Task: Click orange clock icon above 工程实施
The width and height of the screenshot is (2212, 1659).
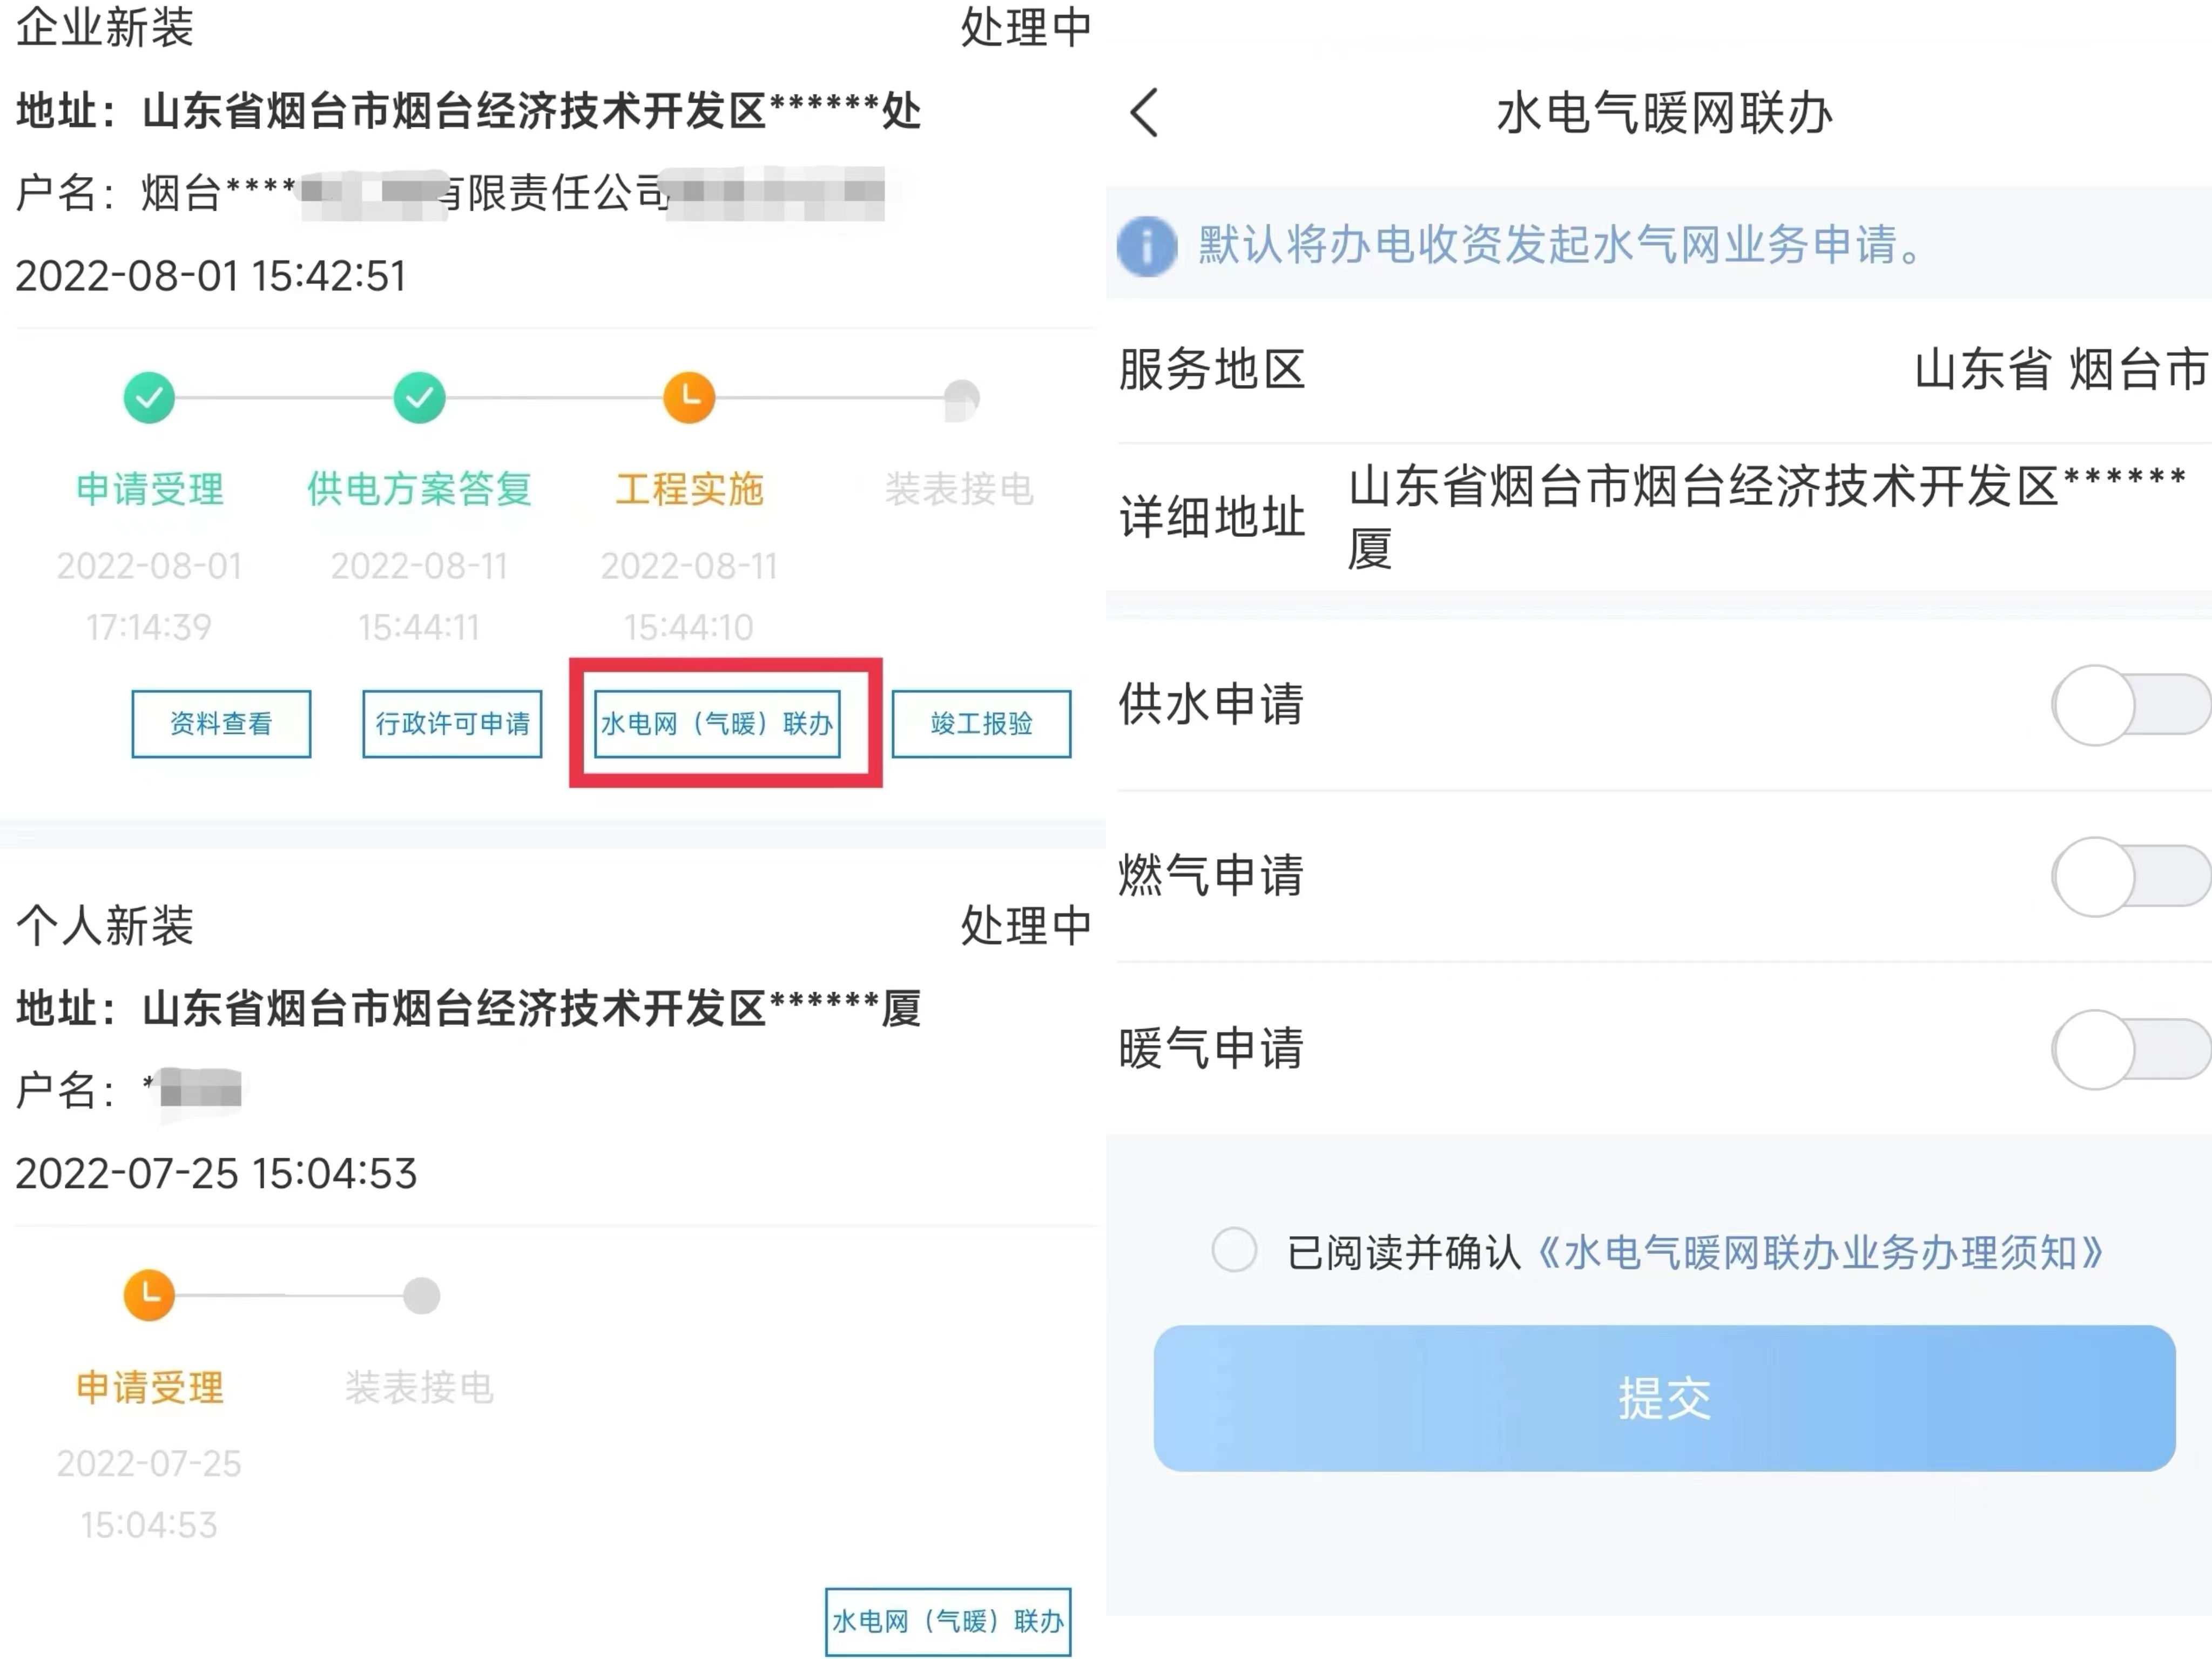Action: (x=689, y=398)
